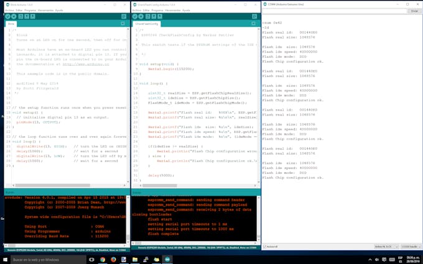Screen dimensions: 423x264
Task: Click Upload arrow icon in CheckFlashConfig window toolbar
Action: tap(141, 16)
